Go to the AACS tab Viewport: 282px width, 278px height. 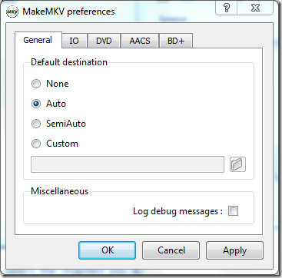[x=140, y=41]
